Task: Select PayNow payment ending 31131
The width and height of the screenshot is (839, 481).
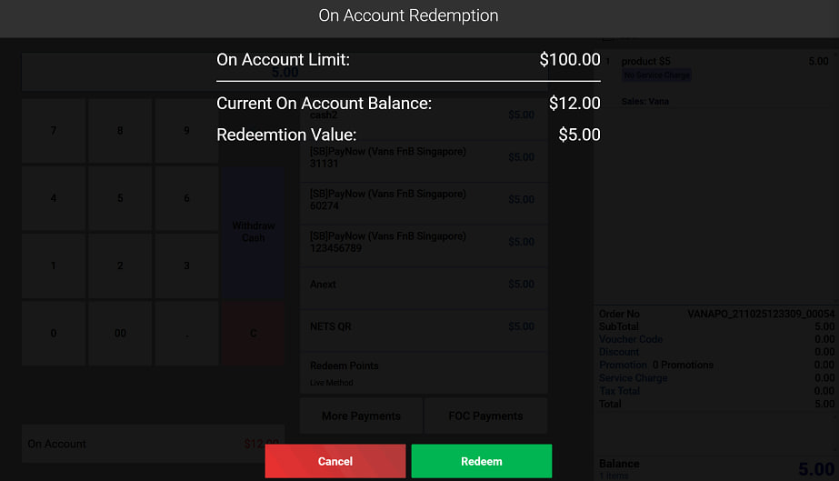Action: click(424, 157)
